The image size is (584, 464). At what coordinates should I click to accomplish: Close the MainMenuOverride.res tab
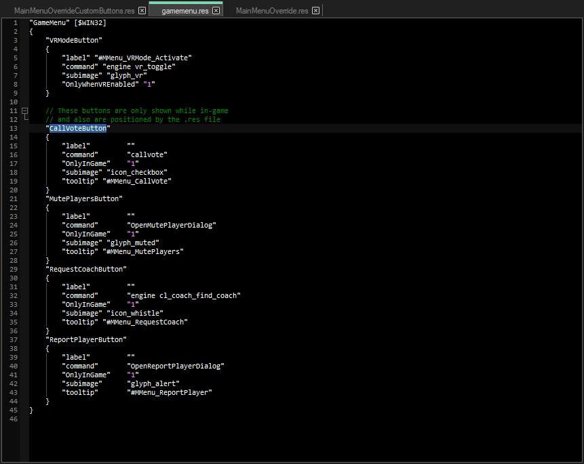[315, 11]
